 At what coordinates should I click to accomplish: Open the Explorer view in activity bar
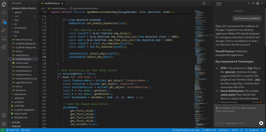[x=4, y=5]
